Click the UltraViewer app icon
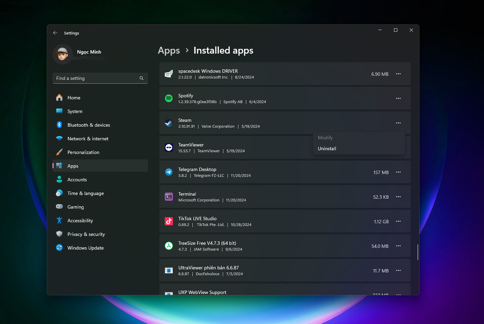 tap(169, 270)
